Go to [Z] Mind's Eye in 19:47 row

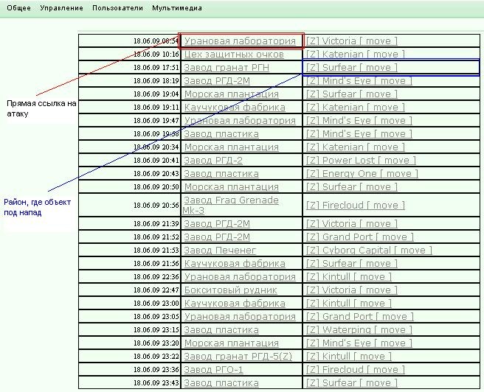[359, 121]
